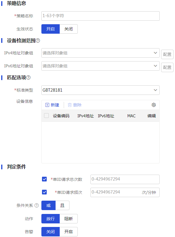Click the help icon beside 设备检测范围
This screenshot has height=237, width=175.
[38, 40]
